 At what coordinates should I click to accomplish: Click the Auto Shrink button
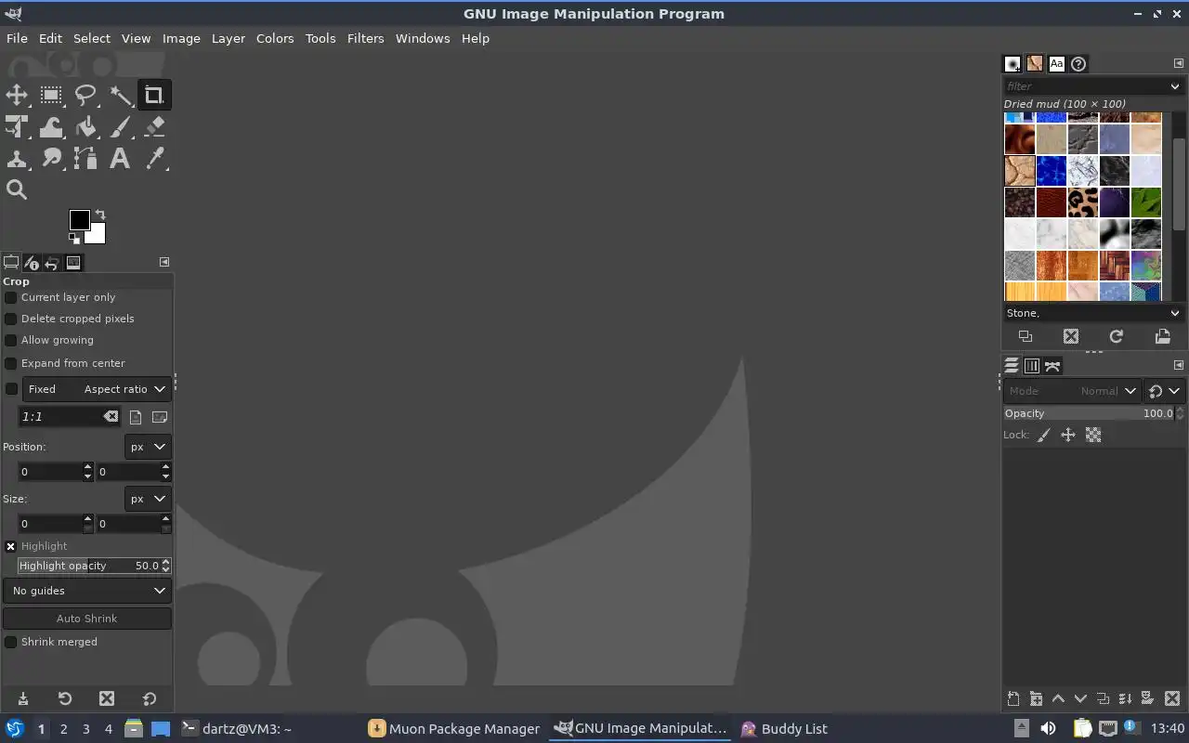pos(86,619)
